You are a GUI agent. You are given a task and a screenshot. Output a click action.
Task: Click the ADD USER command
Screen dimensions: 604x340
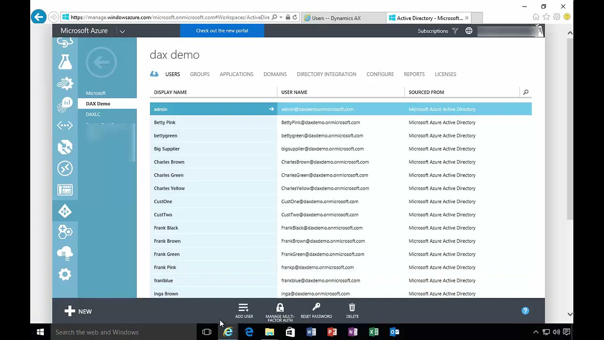pos(244,311)
